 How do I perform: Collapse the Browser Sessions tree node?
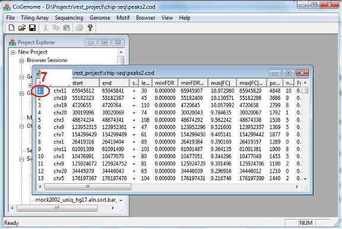pos(21,61)
